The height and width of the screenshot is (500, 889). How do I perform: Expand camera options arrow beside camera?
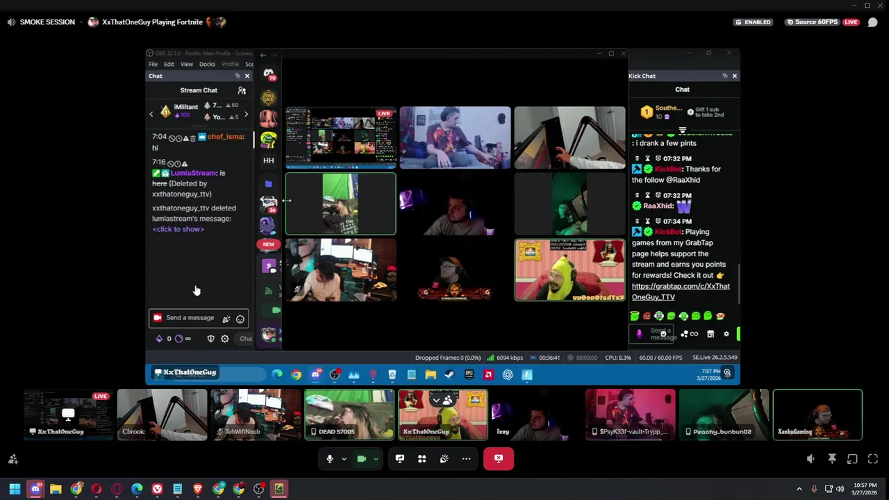[376, 458]
